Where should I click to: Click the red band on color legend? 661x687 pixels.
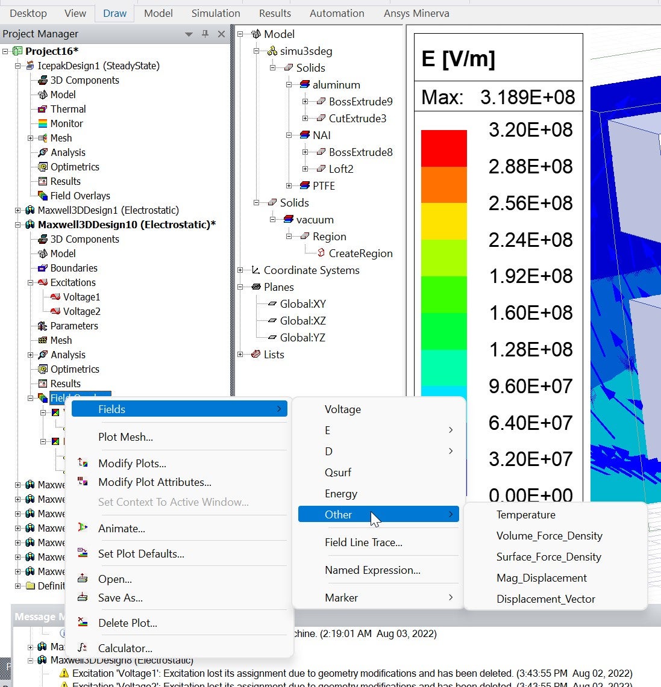tap(443, 148)
